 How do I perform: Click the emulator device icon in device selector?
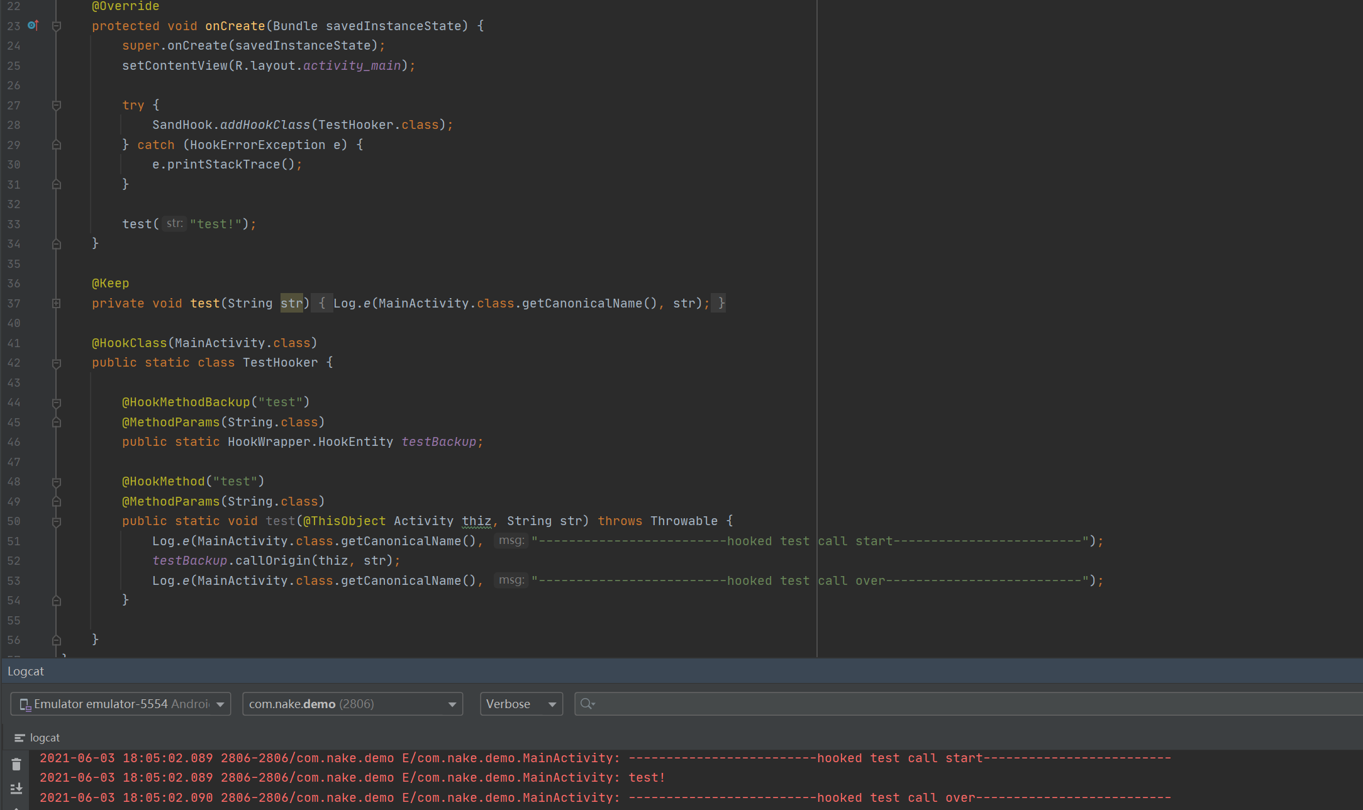click(x=25, y=704)
